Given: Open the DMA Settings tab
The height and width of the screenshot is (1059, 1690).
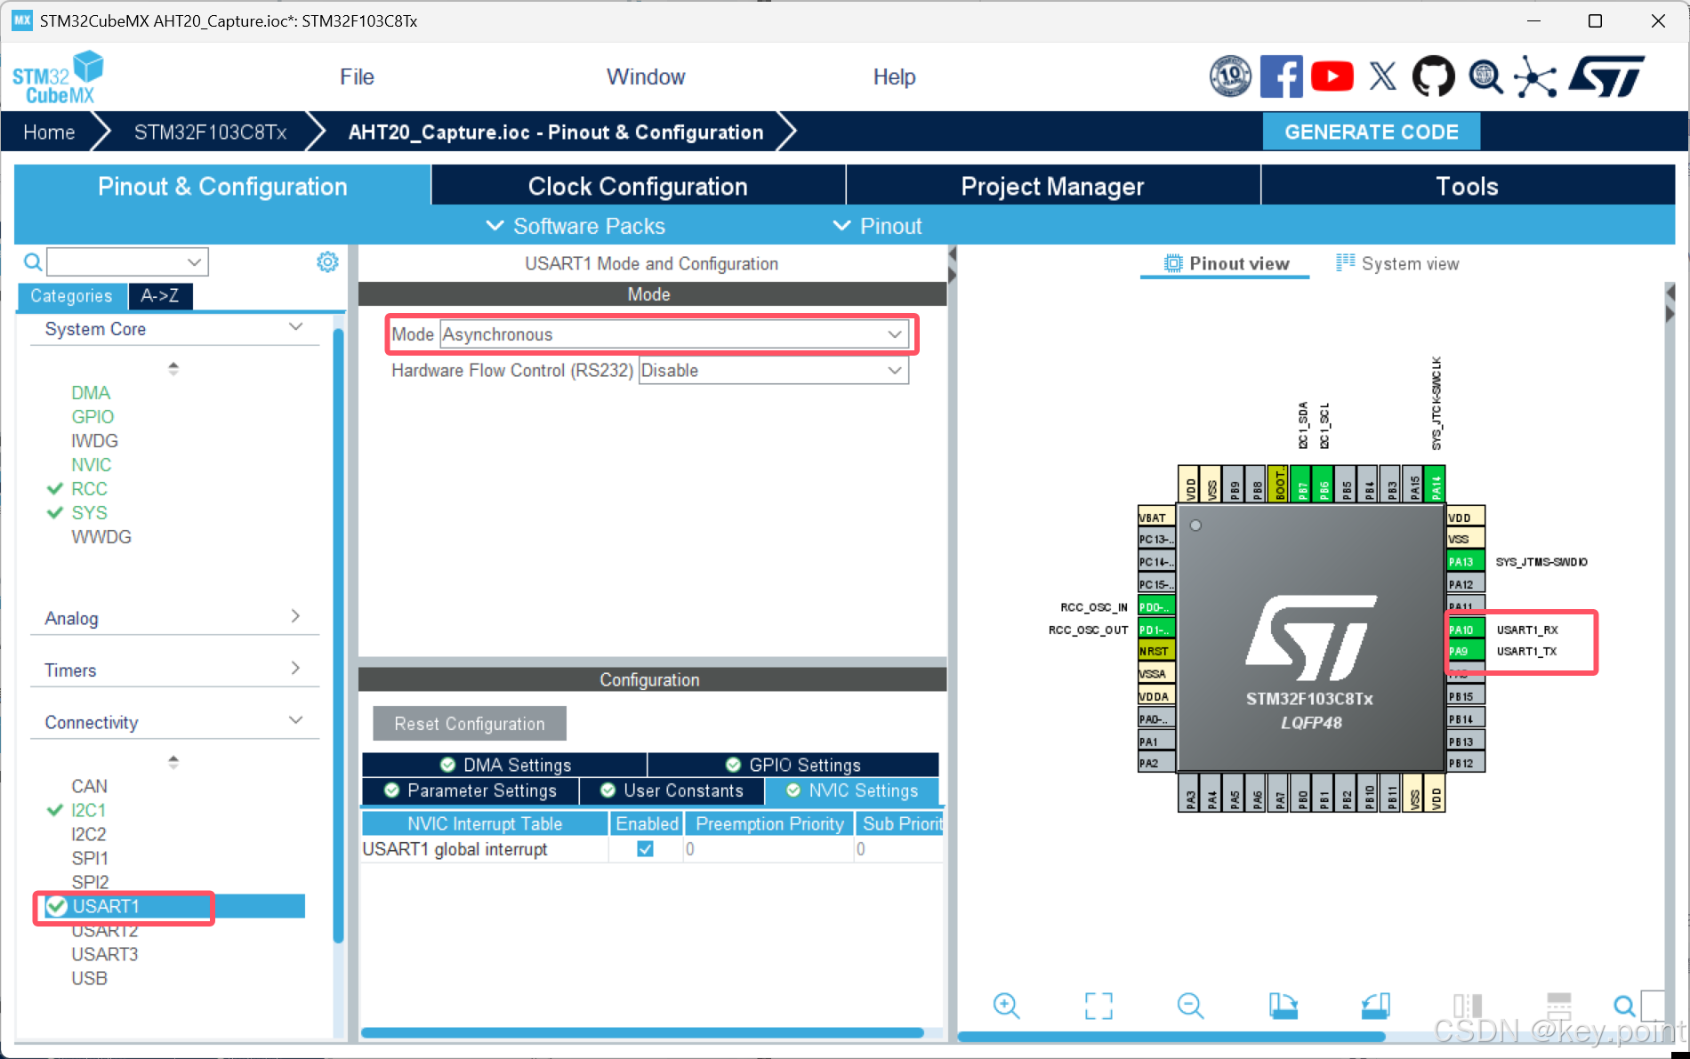Looking at the screenshot, I should [505, 765].
